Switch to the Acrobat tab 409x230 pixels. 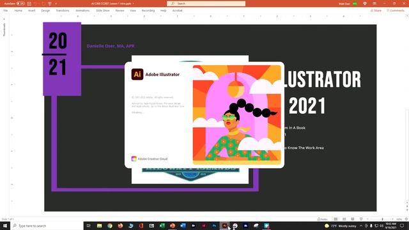pyautogui.click(x=178, y=11)
